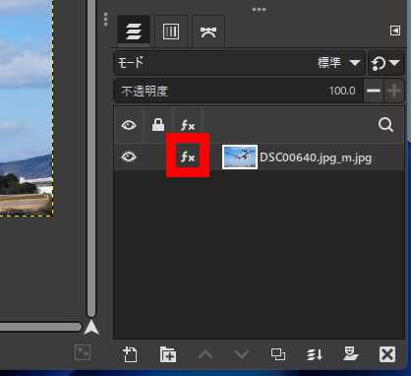Switch to the Layers tab
Screen dimensions: 411x376
[134, 31]
